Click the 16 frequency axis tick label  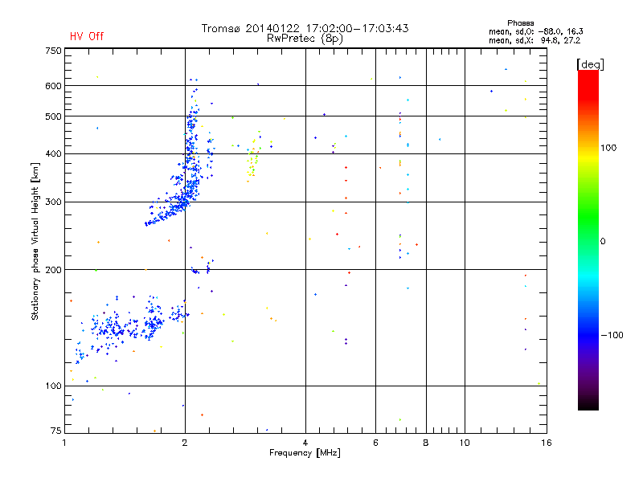[547, 443]
